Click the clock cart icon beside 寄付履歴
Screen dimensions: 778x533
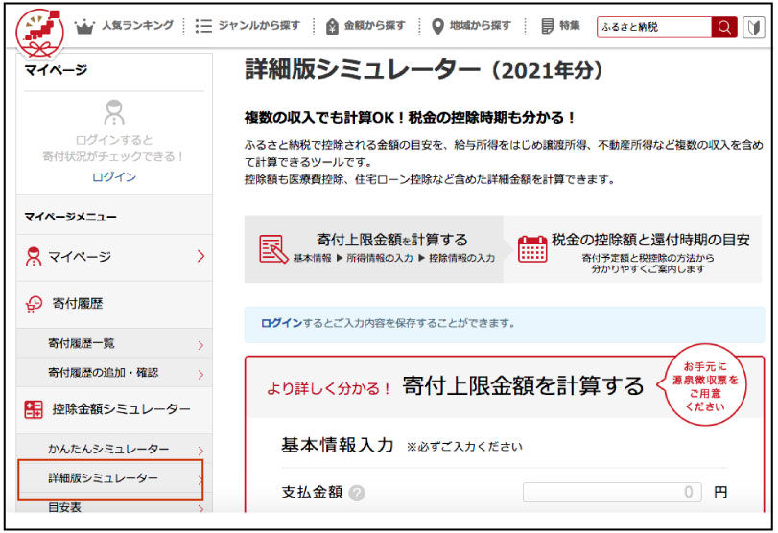pyautogui.click(x=34, y=304)
